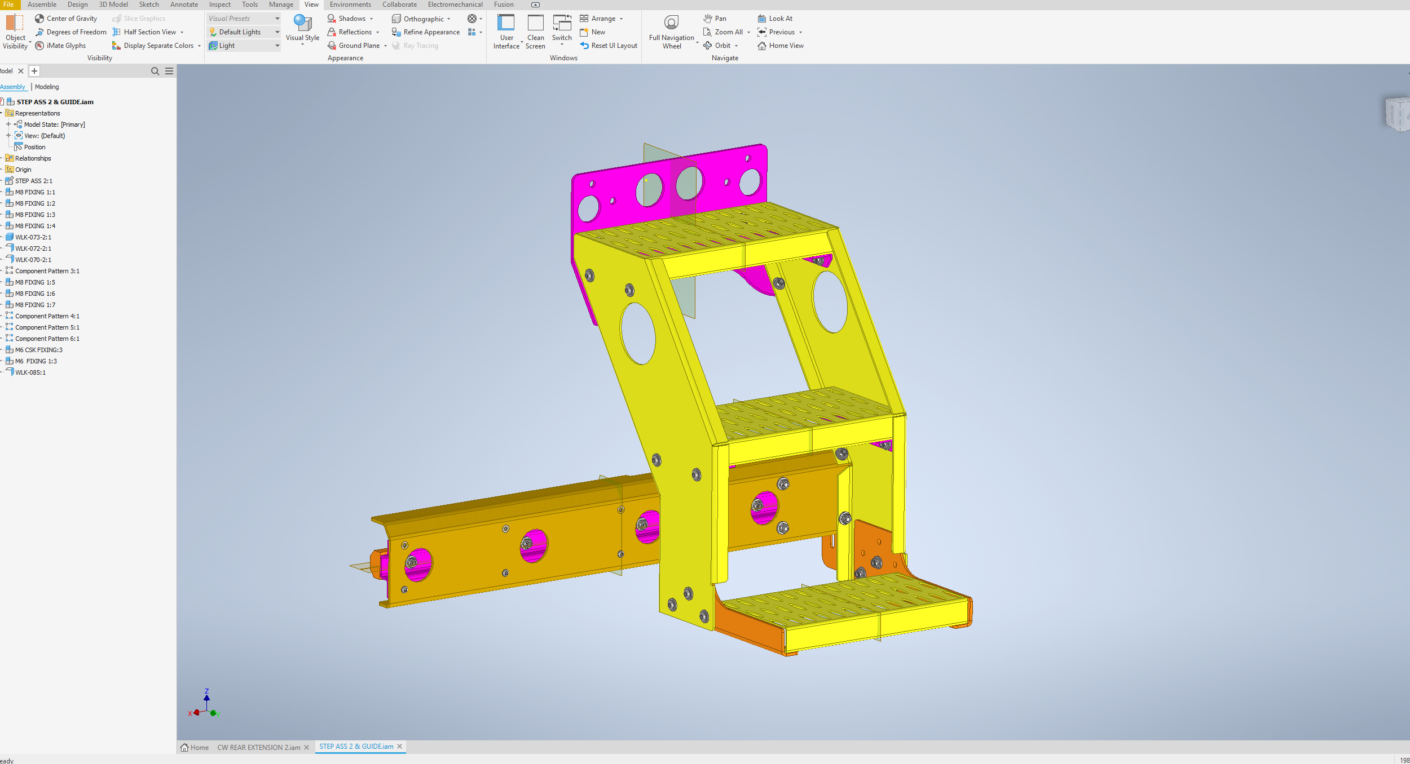Expand the Model State node
The height and width of the screenshot is (764, 1410).
8,125
